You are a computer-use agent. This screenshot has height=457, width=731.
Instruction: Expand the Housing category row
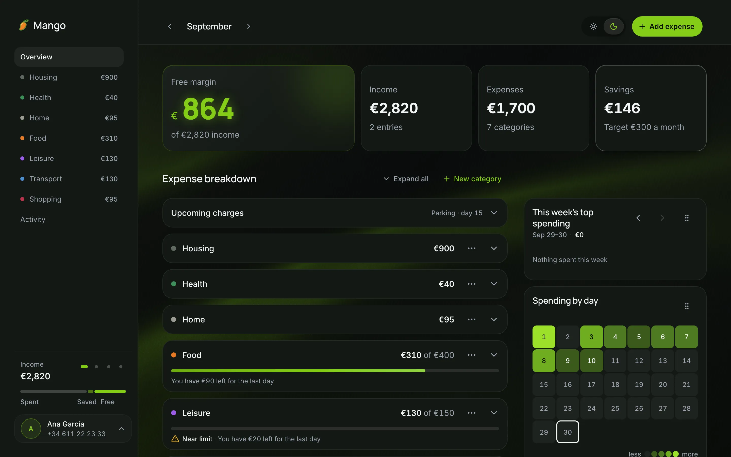tap(494, 249)
